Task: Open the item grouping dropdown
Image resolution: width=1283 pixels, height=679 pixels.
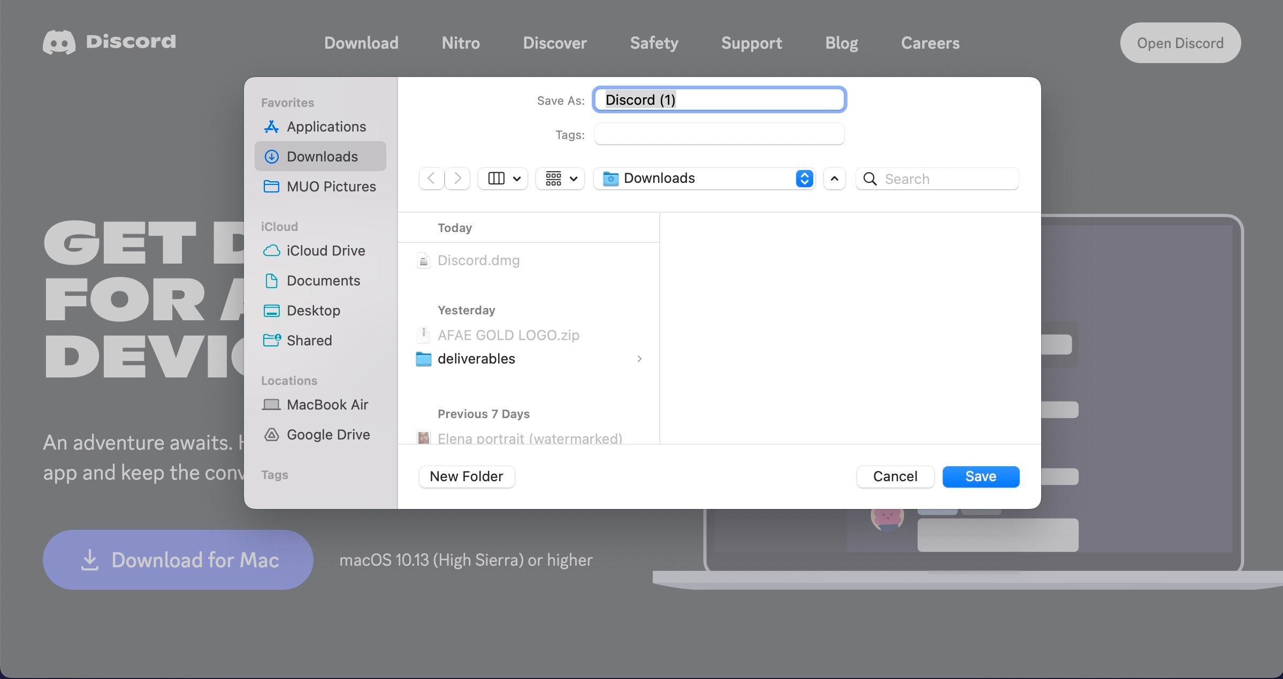Action: (559, 178)
